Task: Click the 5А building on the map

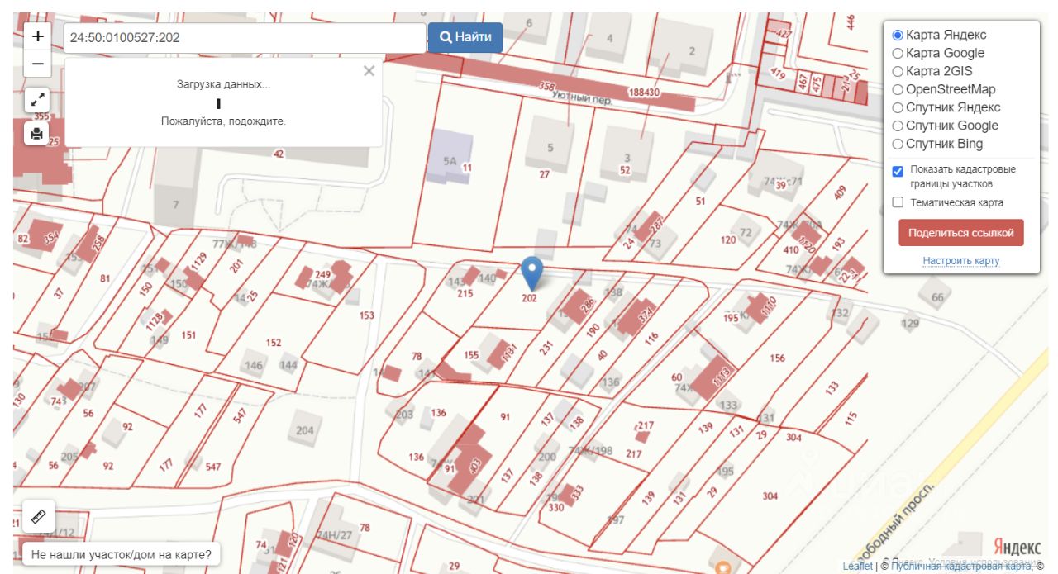Action: point(450,161)
